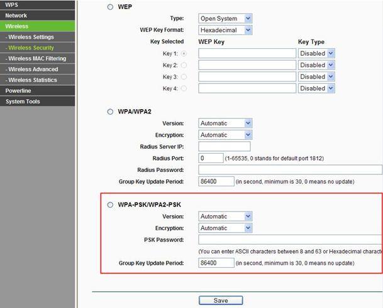Choose Key 2 radio button
Screen dimensions: 383x308
[x=184, y=65]
